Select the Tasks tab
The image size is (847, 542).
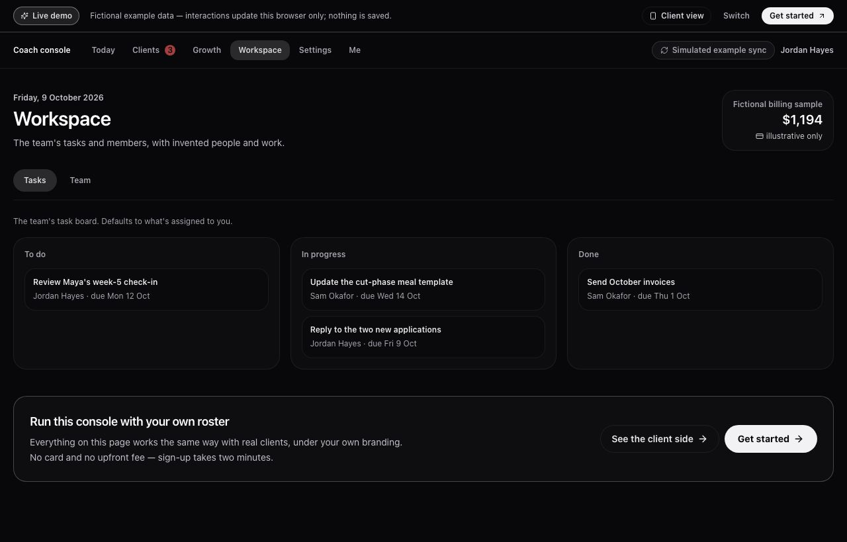tap(35, 180)
